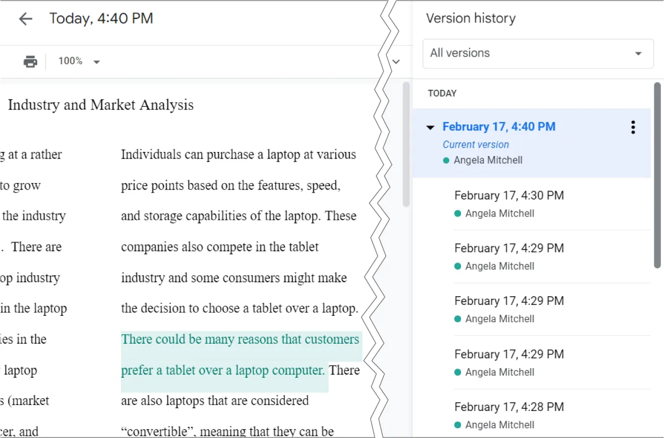Collapse the February 17, 4:40 PM version entry
The height and width of the screenshot is (438, 664).
431,127
